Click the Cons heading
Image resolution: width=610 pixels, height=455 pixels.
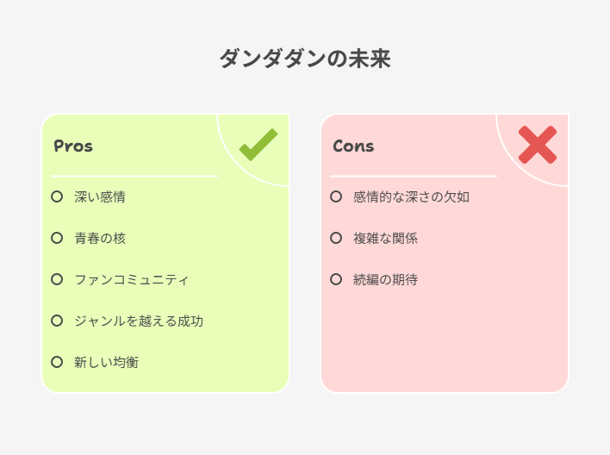click(353, 146)
